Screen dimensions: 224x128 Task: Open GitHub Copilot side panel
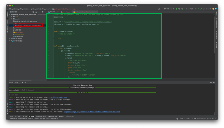click(x=216, y=23)
